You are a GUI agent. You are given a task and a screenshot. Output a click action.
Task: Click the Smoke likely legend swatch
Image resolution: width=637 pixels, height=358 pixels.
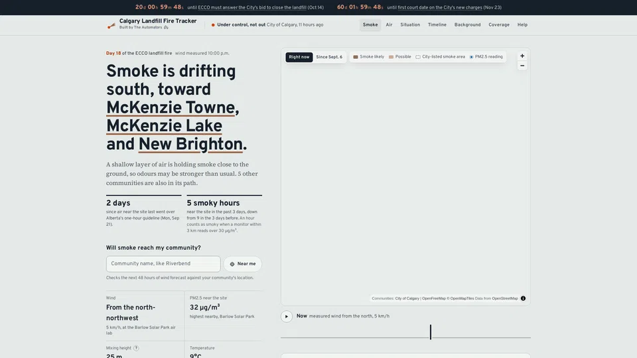click(x=356, y=57)
